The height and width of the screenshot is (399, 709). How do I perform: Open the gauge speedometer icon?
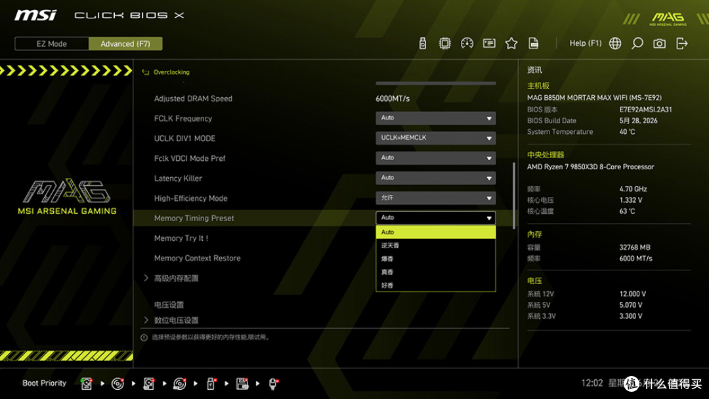click(467, 43)
